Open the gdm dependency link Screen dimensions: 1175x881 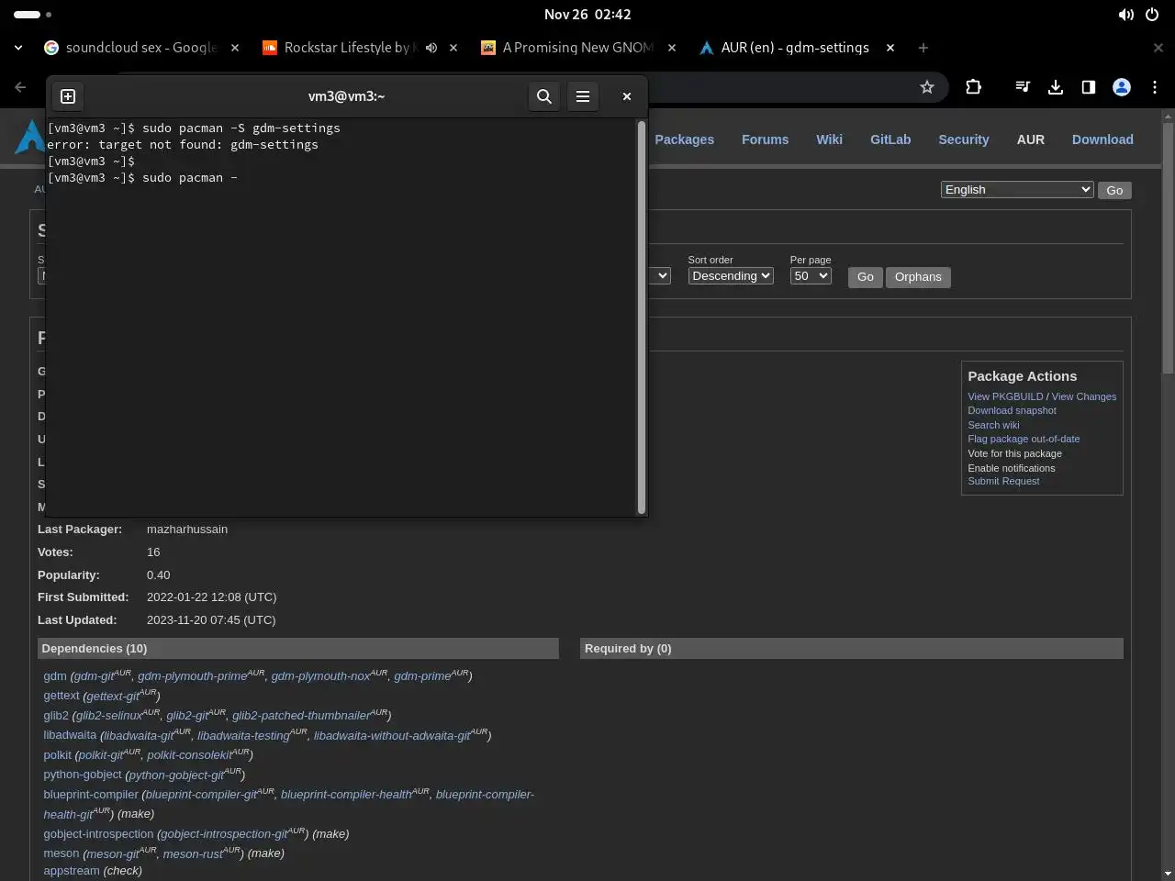(55, 675)
